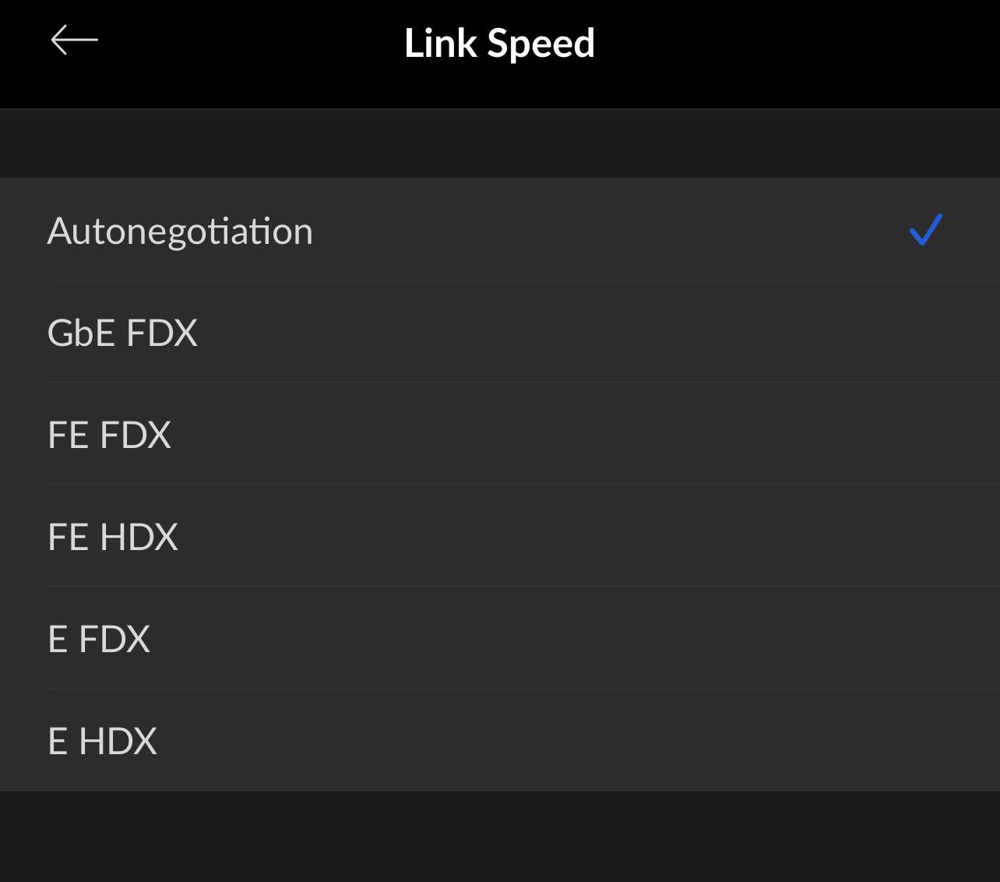Tap the Link Speed header title

pyautogui.click(x=499, y=44)
